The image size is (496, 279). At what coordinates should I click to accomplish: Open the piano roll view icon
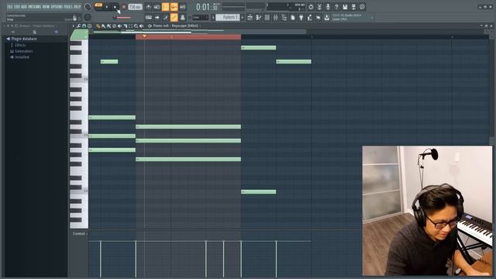click(258, 18)
